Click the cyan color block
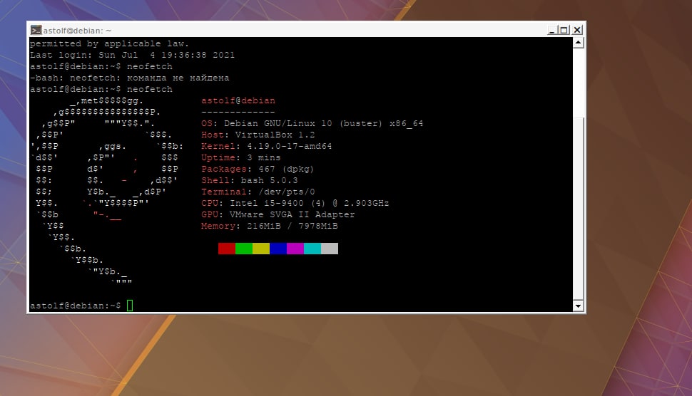This screenshot has height=396, width=692. [312, 249]
